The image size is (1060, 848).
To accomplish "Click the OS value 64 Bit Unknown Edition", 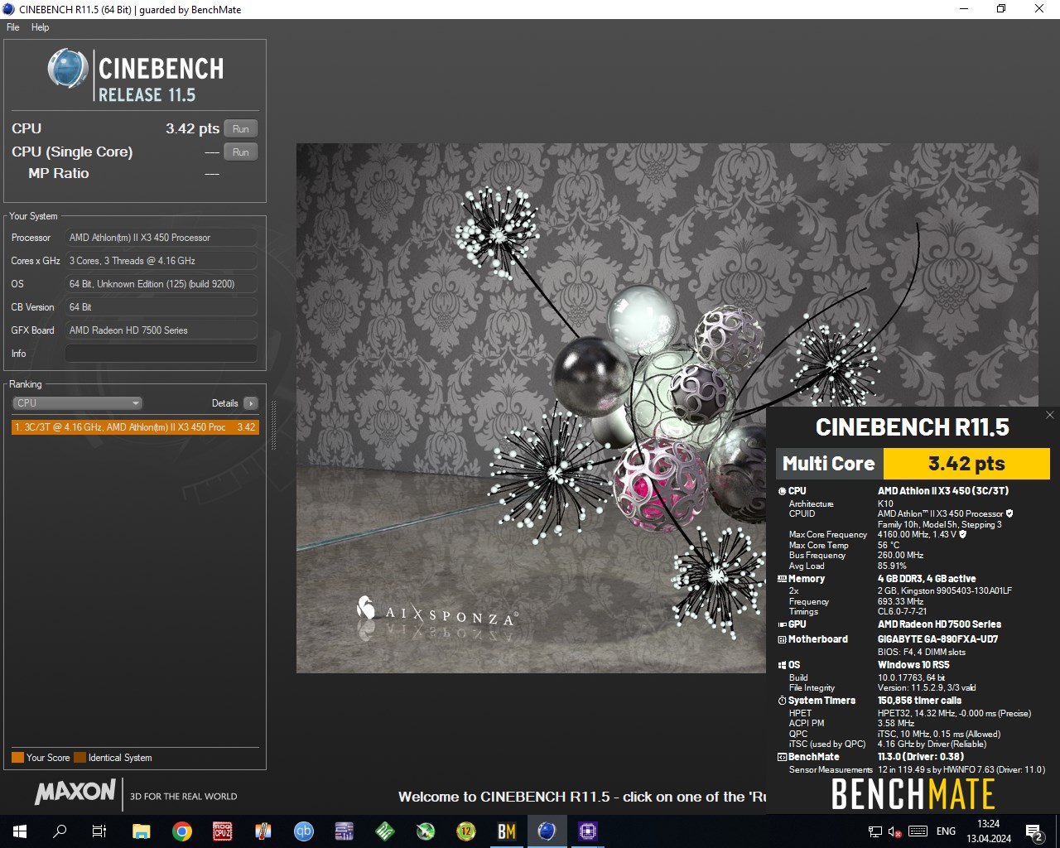I will pos(161,284).
